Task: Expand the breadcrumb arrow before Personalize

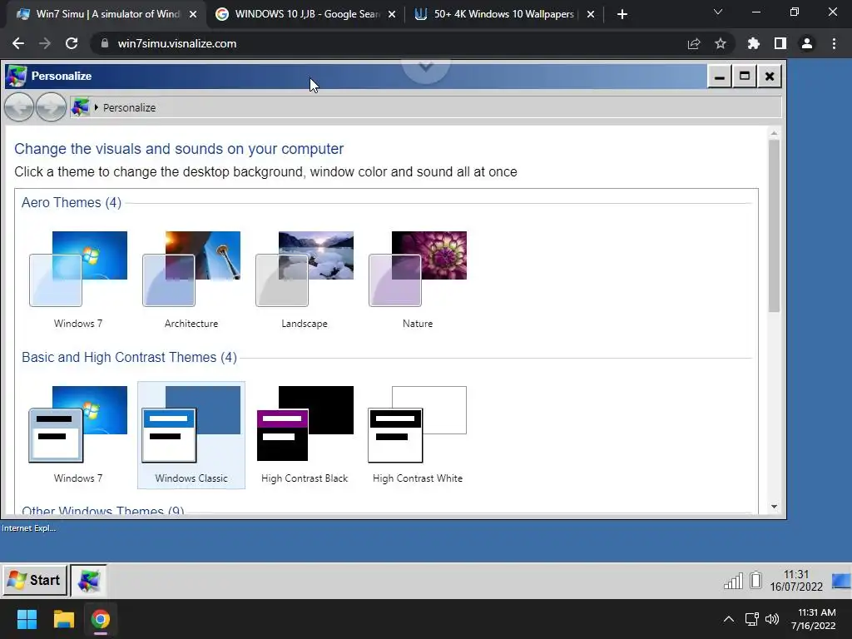Action: click(x=97, y=107)
